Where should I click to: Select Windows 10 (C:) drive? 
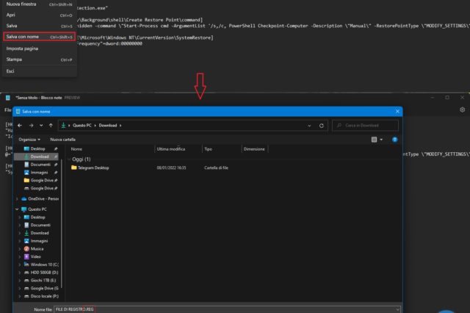tap(47, 264)
